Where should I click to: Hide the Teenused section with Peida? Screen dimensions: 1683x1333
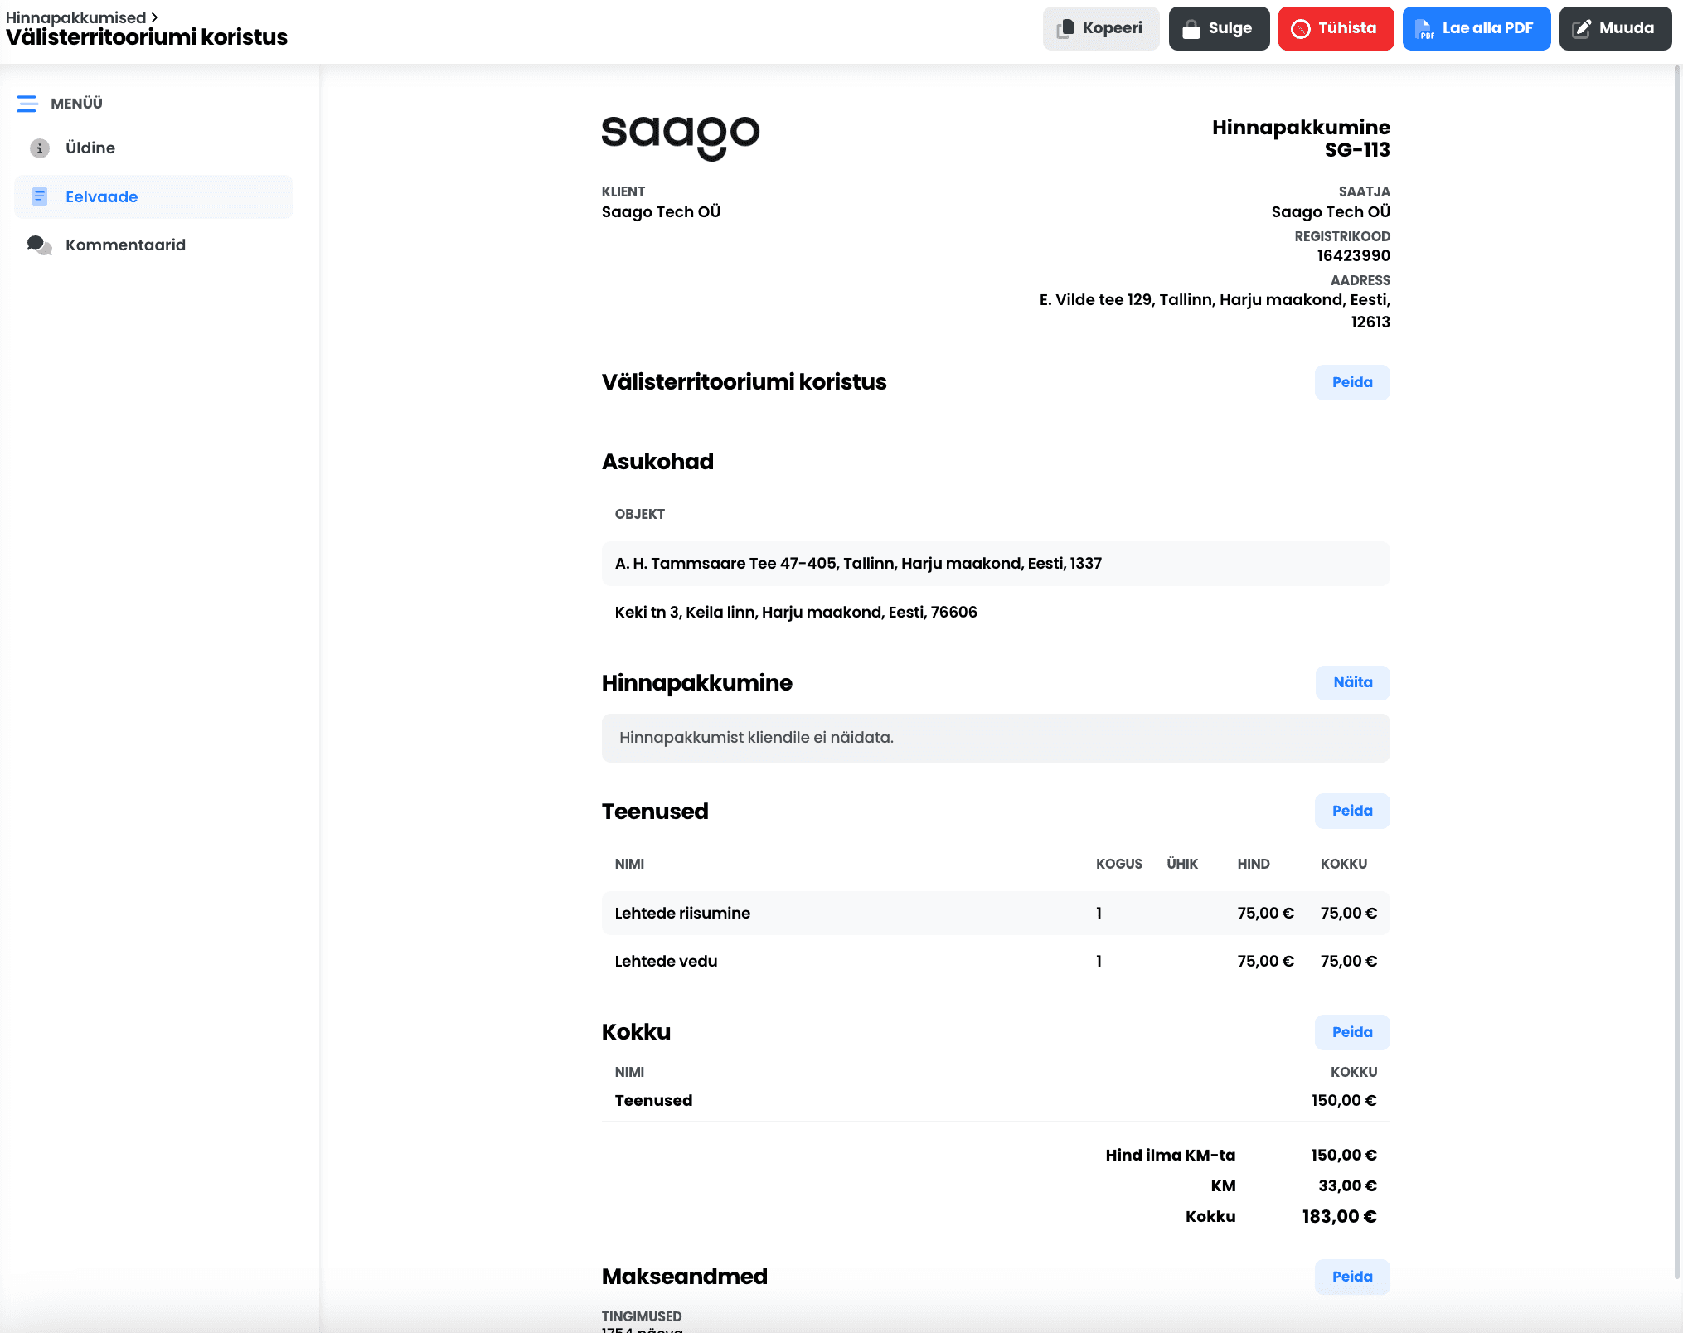pyautogui.click(x=1352, y=811)
